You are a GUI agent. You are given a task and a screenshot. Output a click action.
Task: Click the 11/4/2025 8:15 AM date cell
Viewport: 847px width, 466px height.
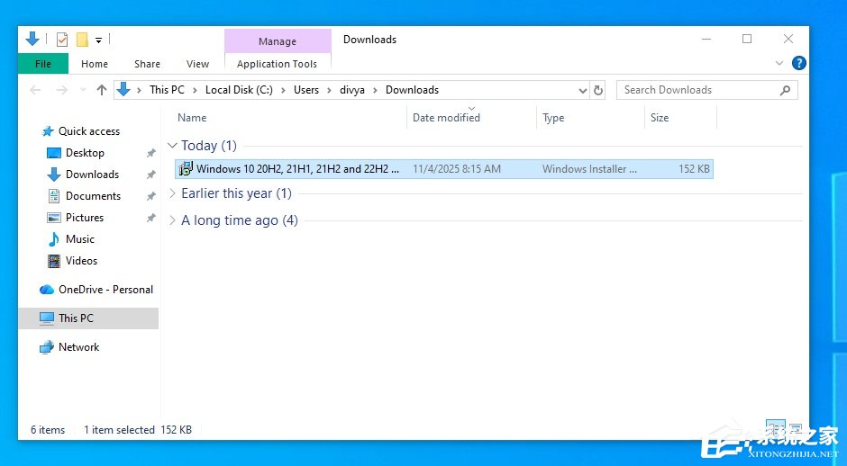(x=457, y=169)
